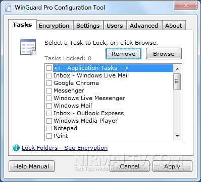Close the WinGuard Pro Configuration Tool window
This screenshot has width=201, height=182.
[x=186, y=6]
